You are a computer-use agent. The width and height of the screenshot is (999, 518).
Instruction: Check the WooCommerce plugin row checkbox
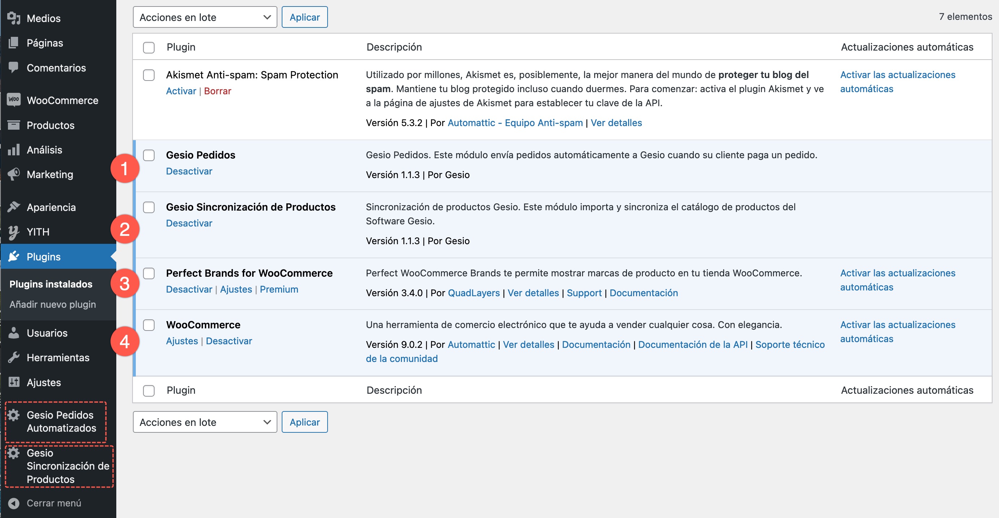click(x=148, y=325)
